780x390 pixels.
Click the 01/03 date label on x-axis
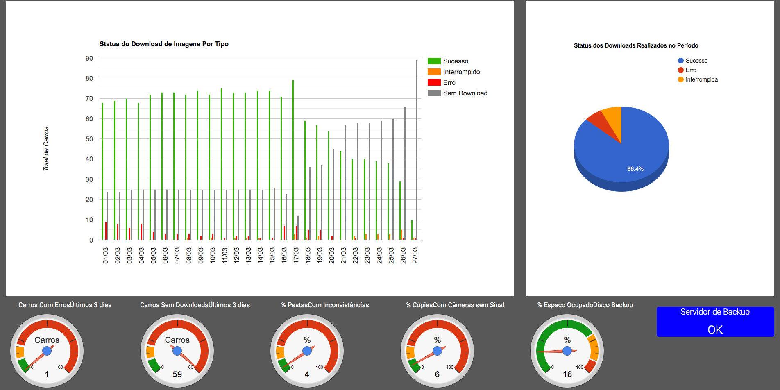tap(106, 255)
